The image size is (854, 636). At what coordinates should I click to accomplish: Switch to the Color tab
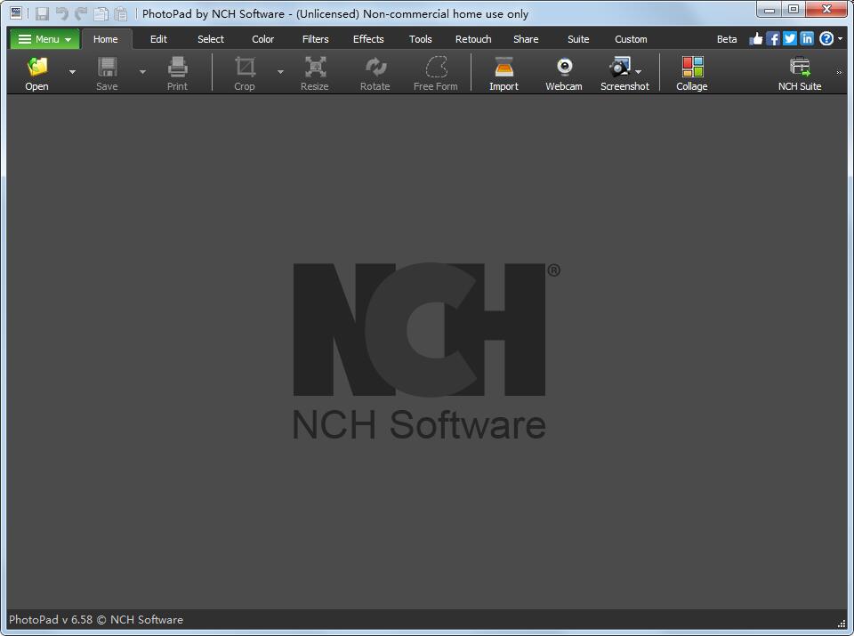(263, 39)
